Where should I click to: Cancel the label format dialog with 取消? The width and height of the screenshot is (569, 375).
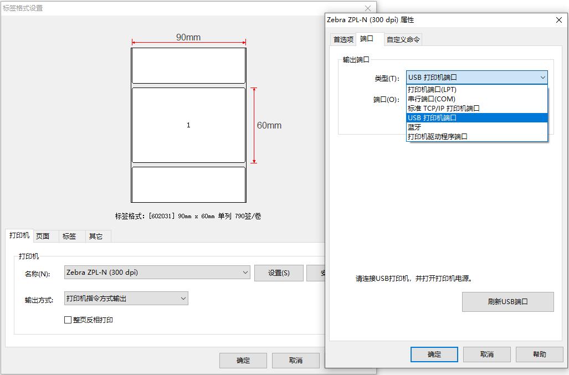(295, 360)
